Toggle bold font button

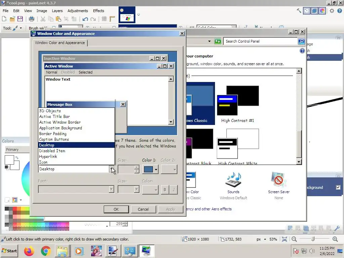click(165, 189)
